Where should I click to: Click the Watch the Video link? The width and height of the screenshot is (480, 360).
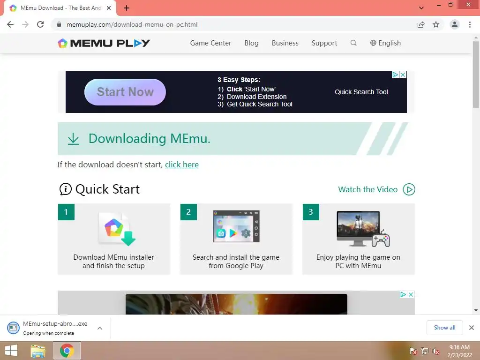click(x=367, y=189)
